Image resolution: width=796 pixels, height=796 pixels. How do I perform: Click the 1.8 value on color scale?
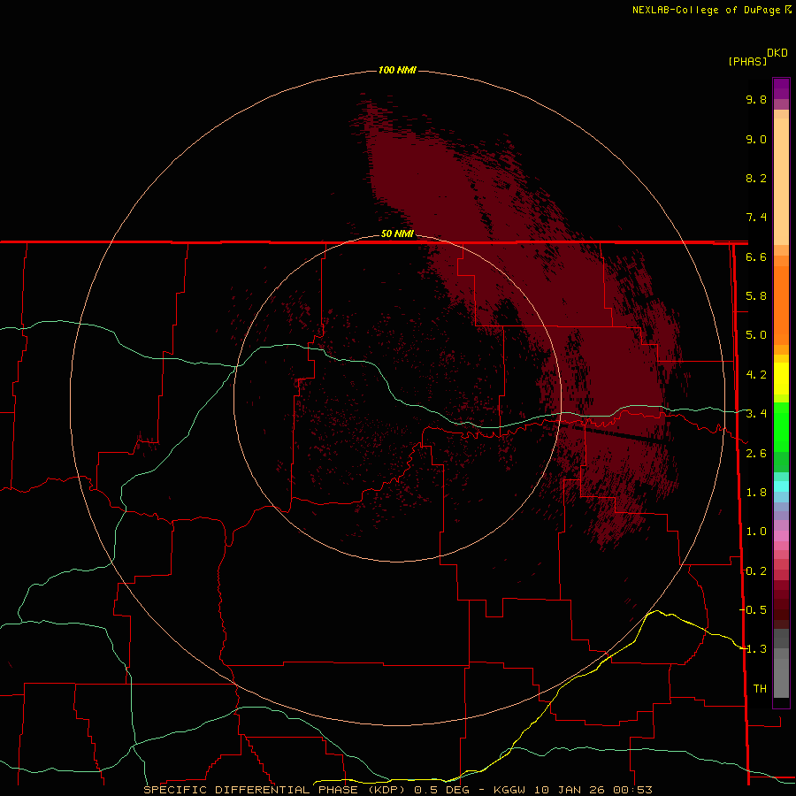[756, 493]
